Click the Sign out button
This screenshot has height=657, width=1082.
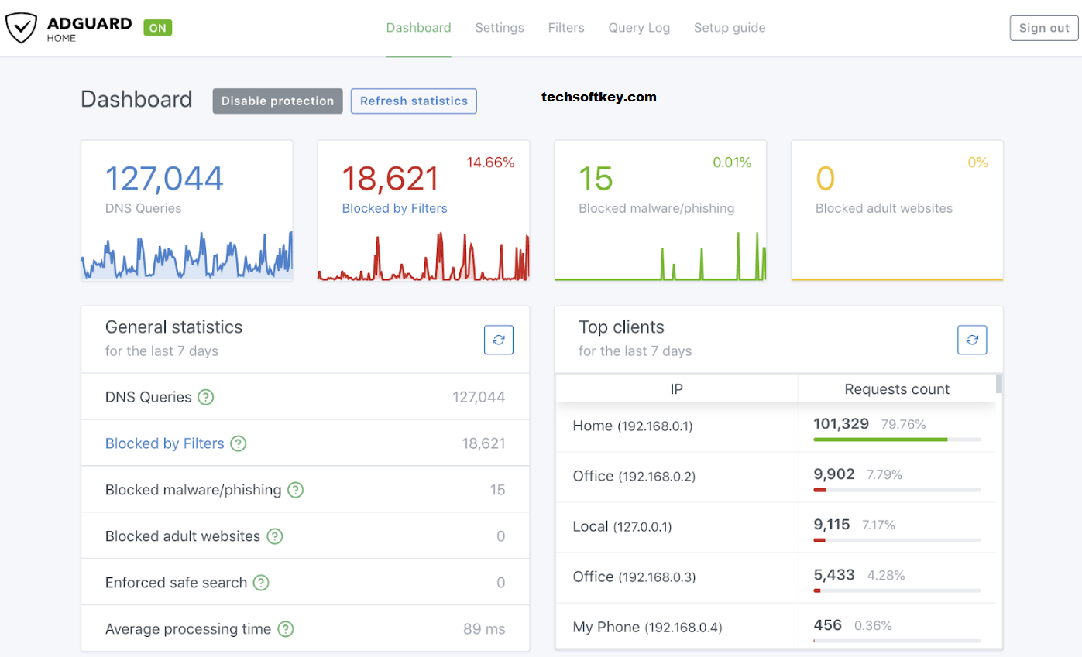pyautogui.click(x=1044, y=28)
